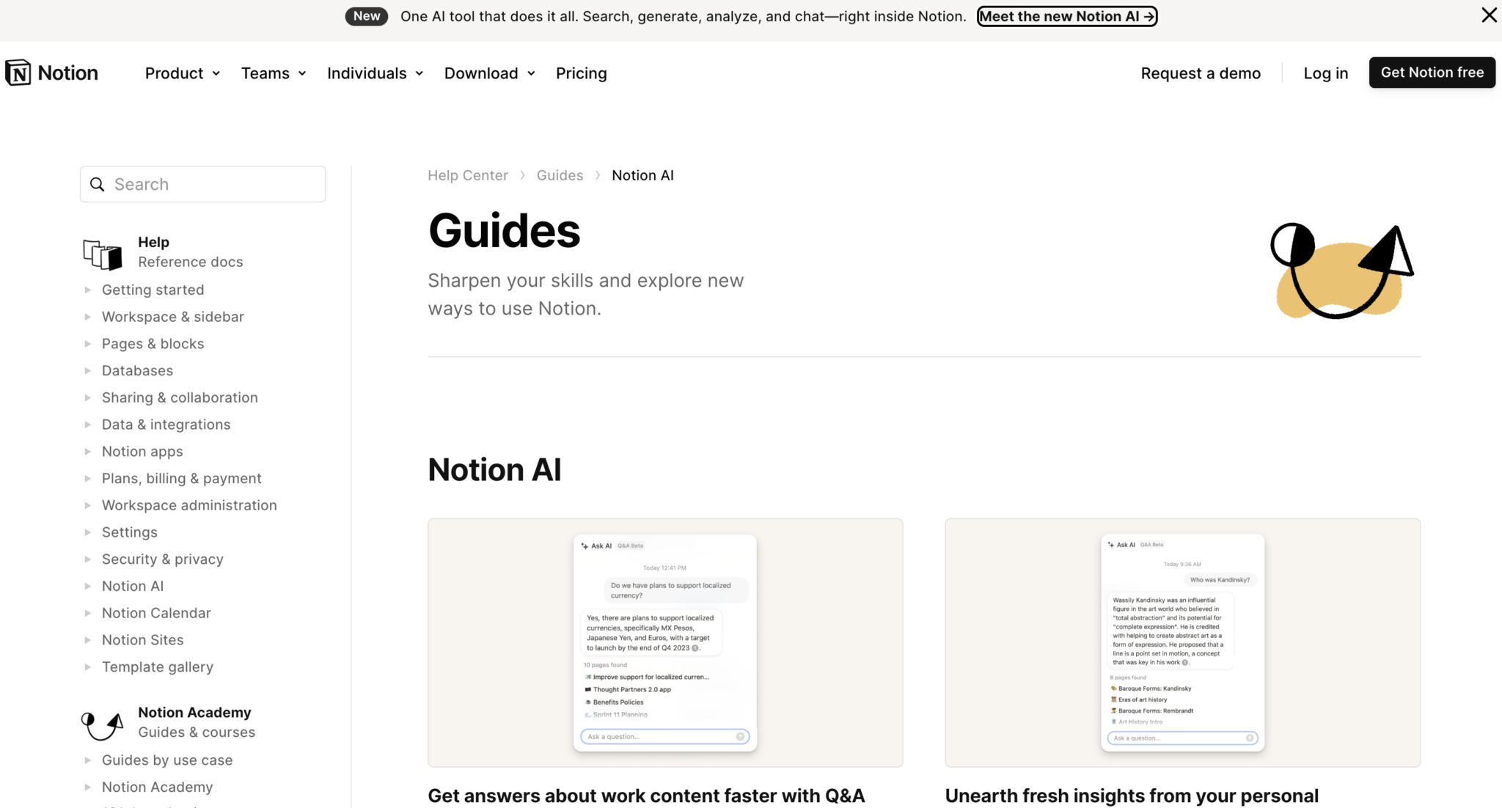Expand the Plans, billing & payment triangle
Screen dimensions: 1502x808
coord(87,478)
